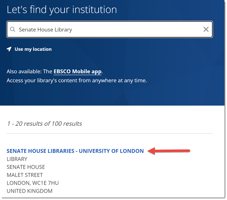Click the LONDON, WC1E 7HU postcode line
The width and height of the screenshot is (227, 200).
click(32, 183)
